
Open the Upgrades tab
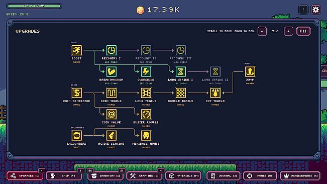coord(25,176)
